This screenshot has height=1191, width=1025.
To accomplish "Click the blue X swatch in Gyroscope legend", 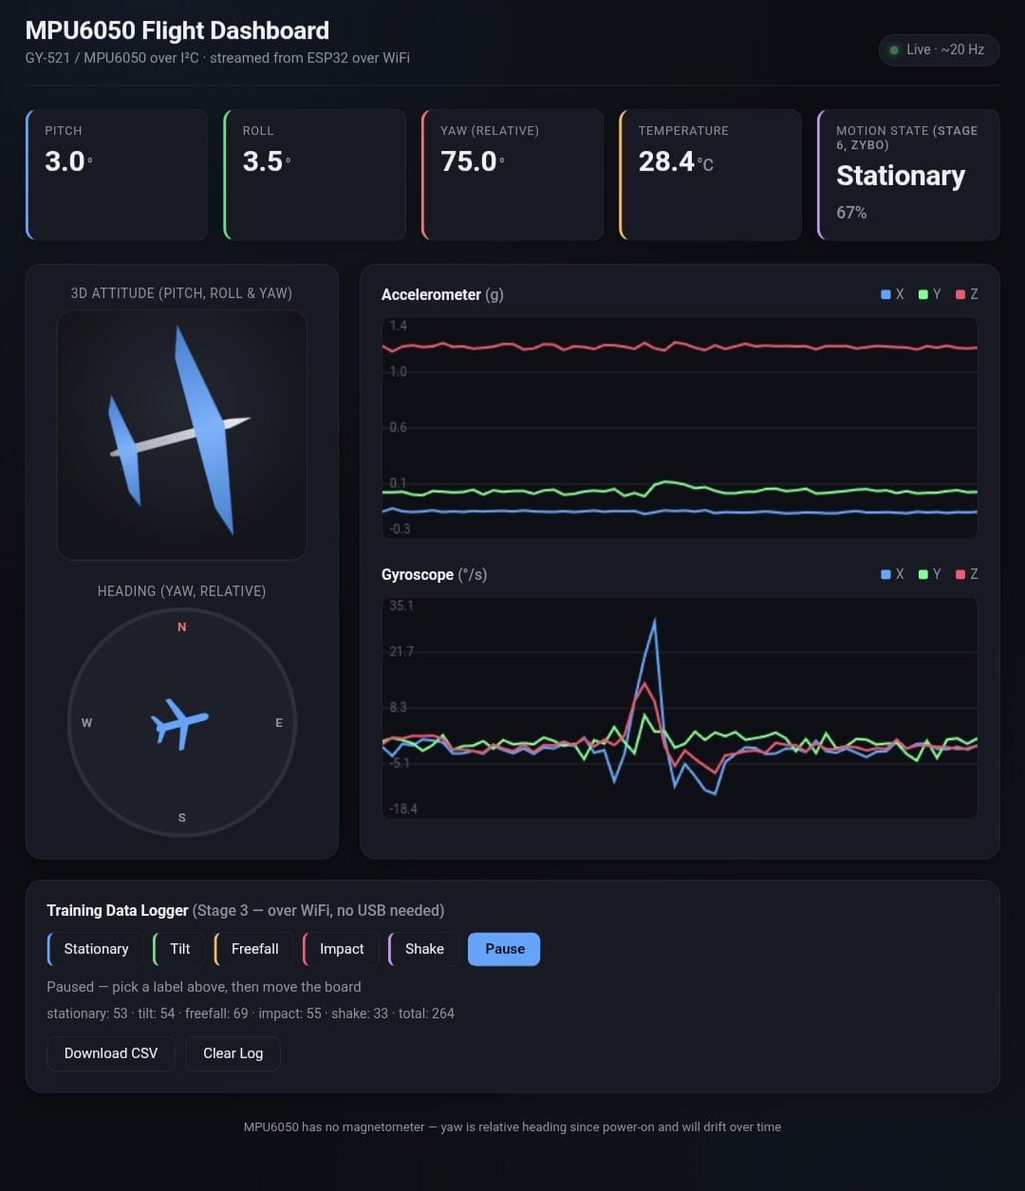I will [885, 575].
